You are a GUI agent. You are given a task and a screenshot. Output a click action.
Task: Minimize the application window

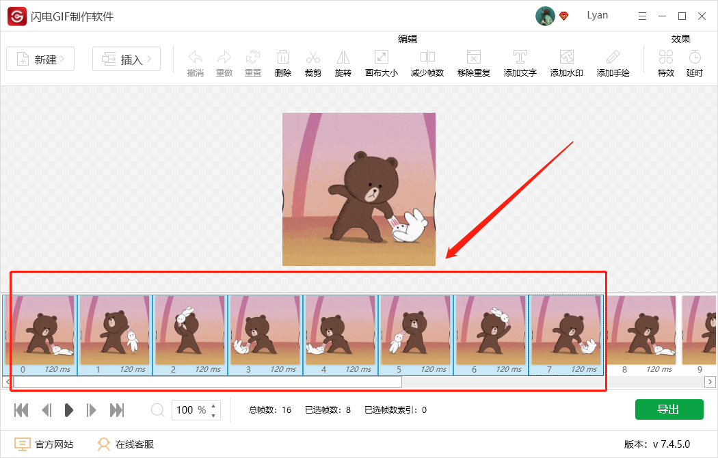pyautogui.click(x=662, y=16)
